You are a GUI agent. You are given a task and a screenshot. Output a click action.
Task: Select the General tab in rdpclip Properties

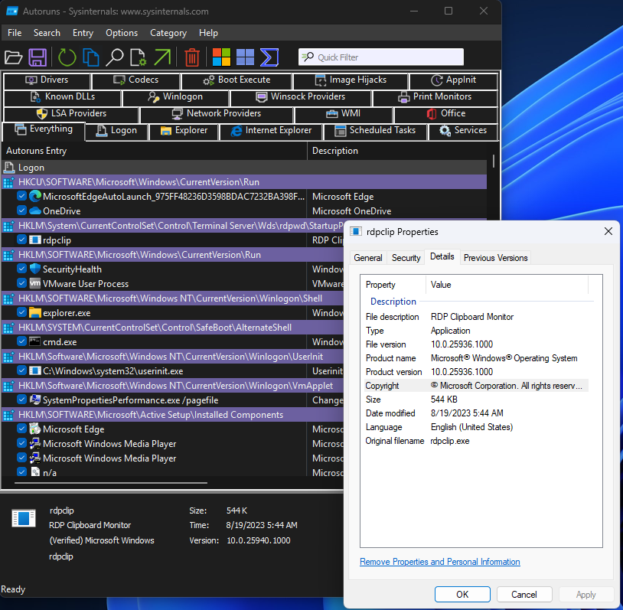tap(368, 258)
